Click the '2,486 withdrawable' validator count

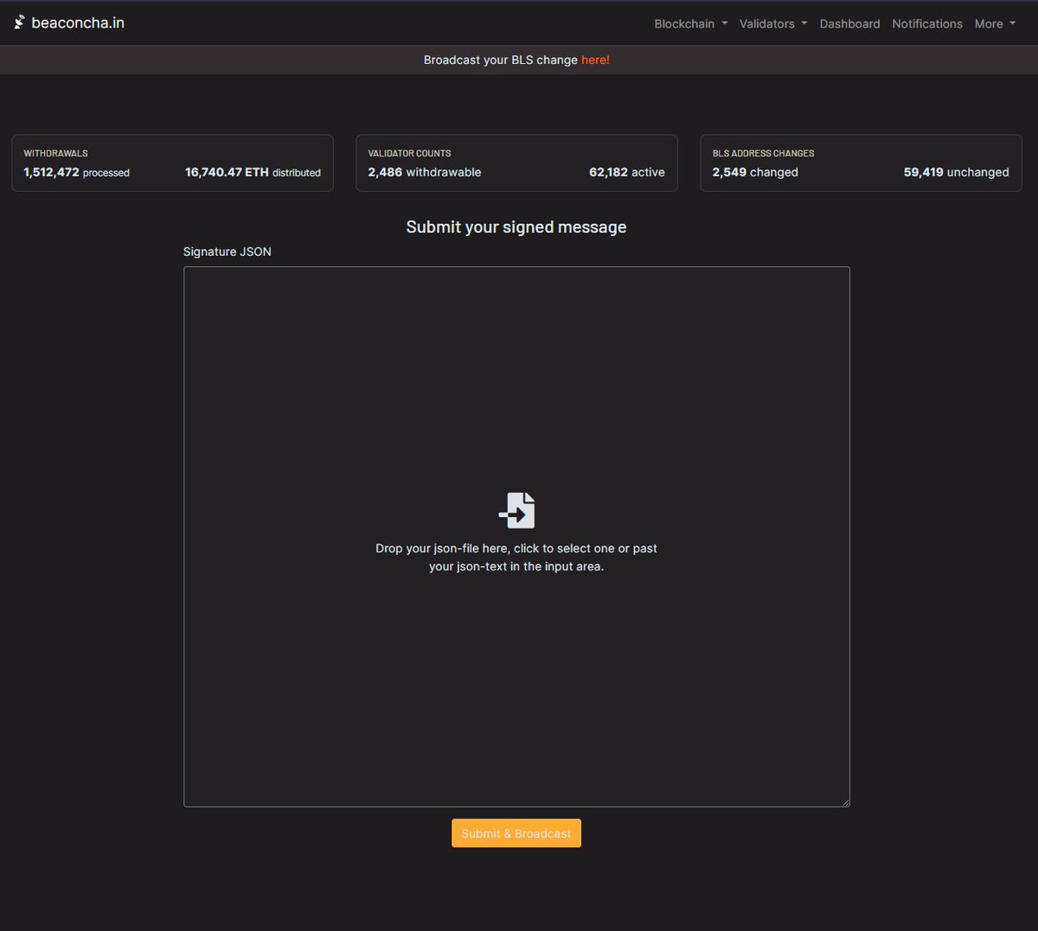coord(425,172)
